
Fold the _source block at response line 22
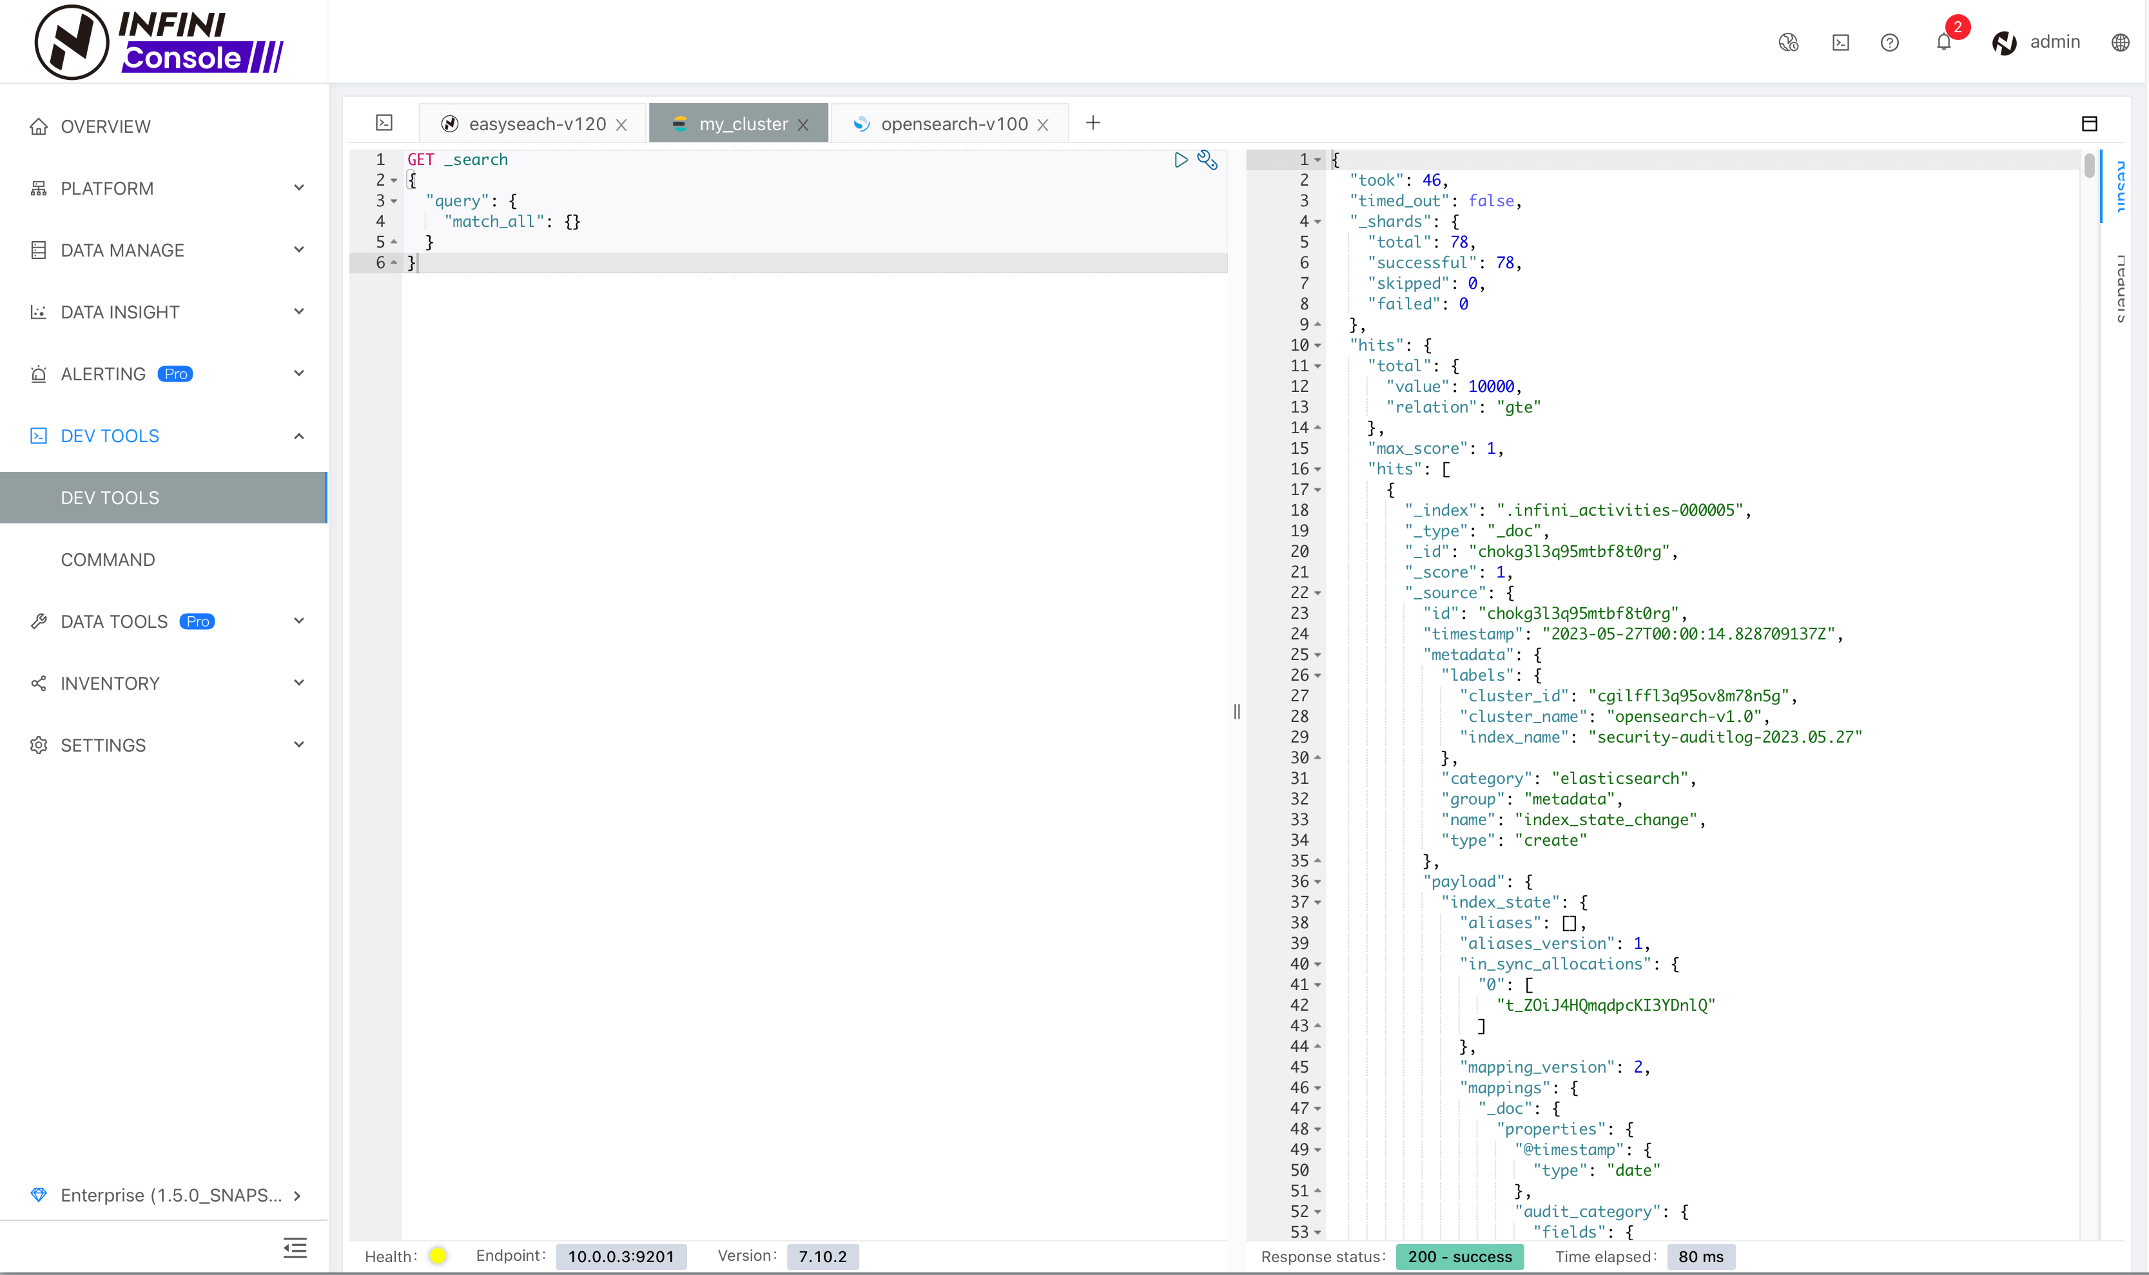click(1318, 593)
